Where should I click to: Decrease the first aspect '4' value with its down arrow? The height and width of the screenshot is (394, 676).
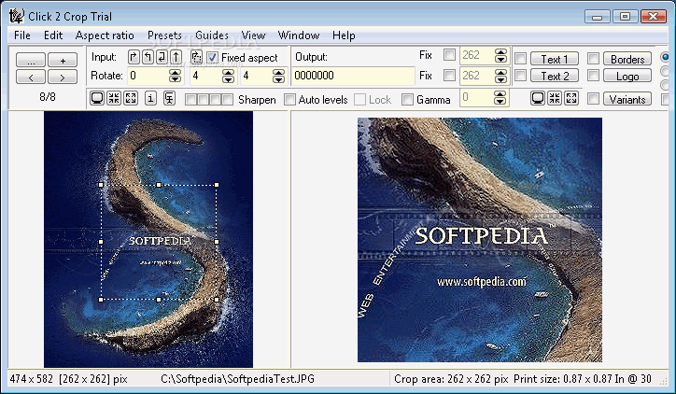tap(228, 79)
